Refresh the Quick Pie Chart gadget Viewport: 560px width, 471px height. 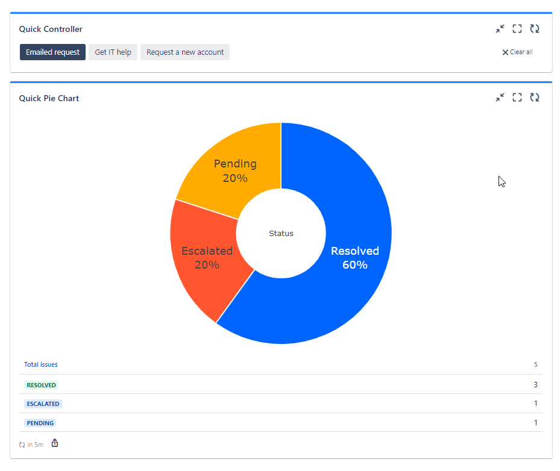pos(535,97)
